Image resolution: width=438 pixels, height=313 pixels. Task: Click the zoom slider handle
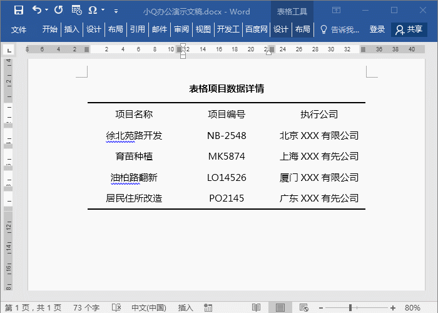350,308
